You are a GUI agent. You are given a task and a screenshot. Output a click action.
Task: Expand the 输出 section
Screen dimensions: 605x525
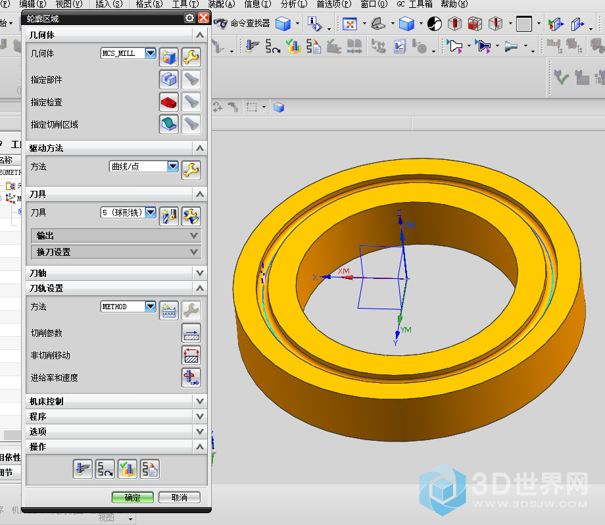pos(116,236)
